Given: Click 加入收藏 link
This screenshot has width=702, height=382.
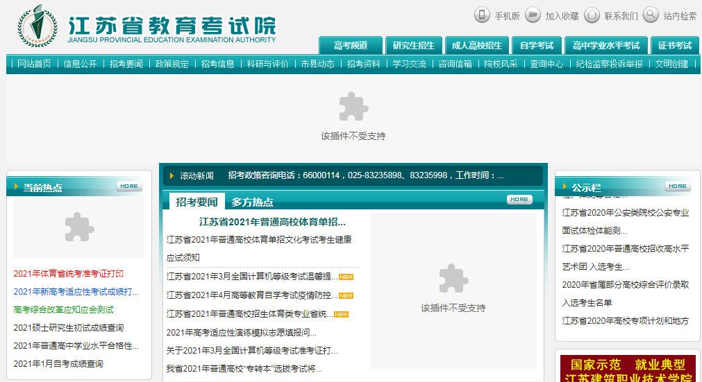Looking at the screenshot, I should [562, 16].
